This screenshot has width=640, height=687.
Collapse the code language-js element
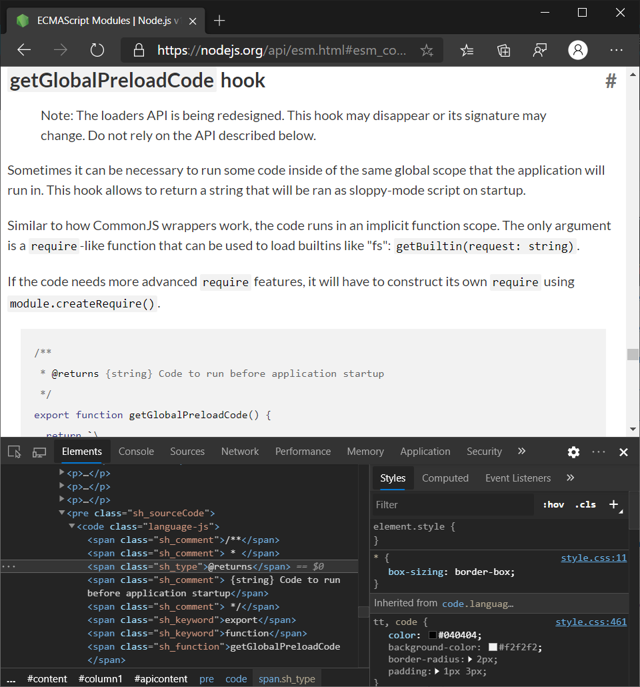click(x=71, y=526)
